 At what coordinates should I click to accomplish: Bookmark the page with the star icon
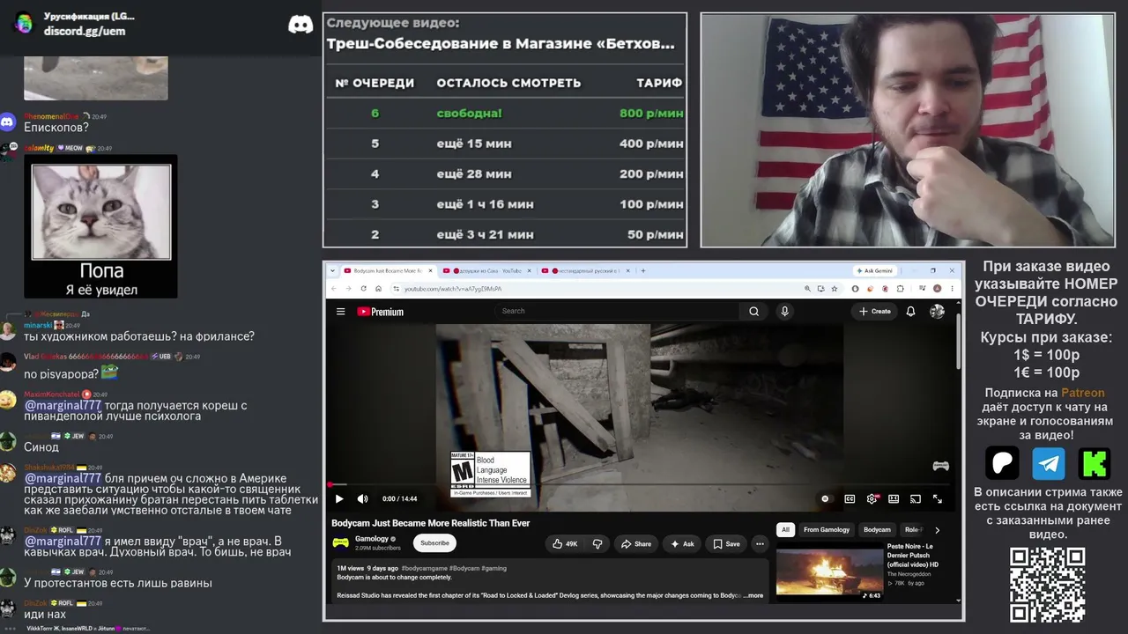point(835,288)
